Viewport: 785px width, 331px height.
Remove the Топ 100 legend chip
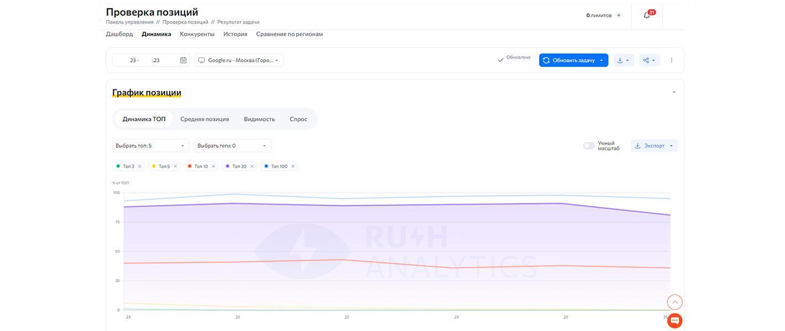click(292, 166)
